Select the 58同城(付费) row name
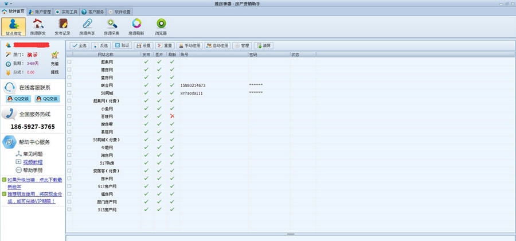 click(107, 139)
